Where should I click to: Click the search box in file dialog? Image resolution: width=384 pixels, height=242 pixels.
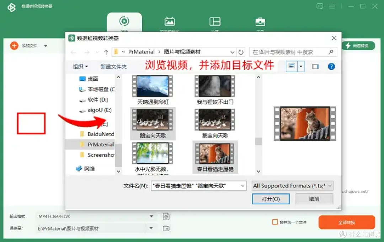[293, 52]
